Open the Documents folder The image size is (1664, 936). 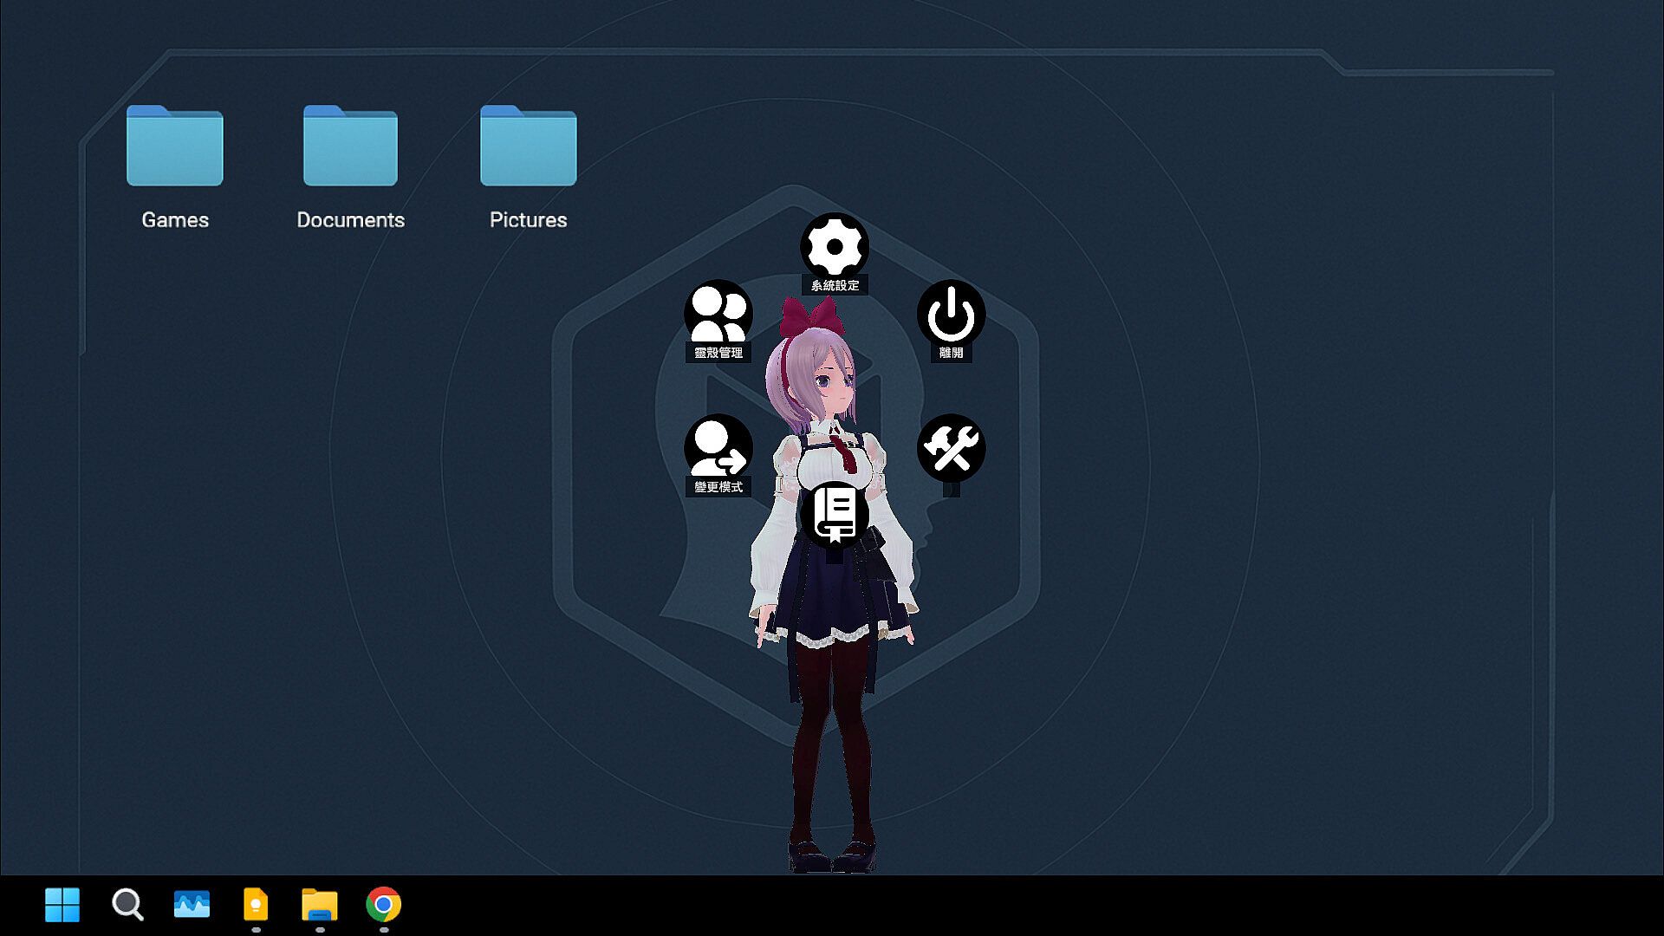[x=350, y=147]
